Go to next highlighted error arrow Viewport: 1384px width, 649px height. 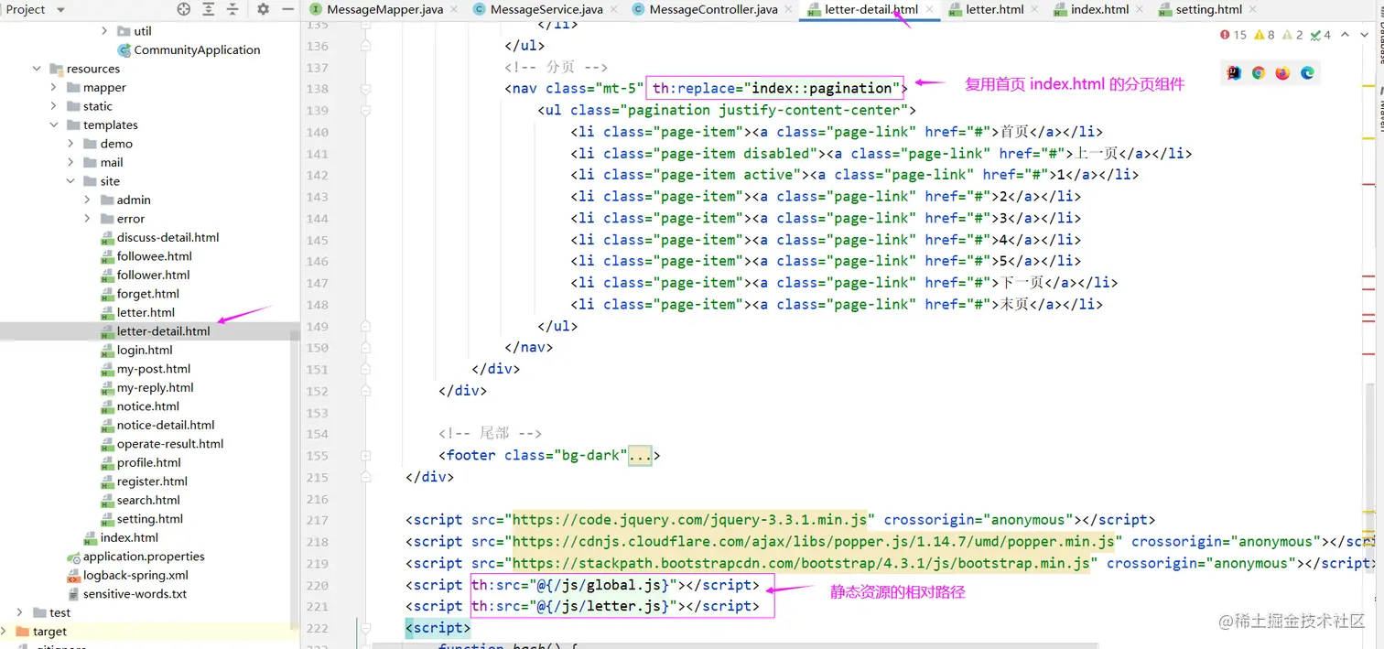1364,35
